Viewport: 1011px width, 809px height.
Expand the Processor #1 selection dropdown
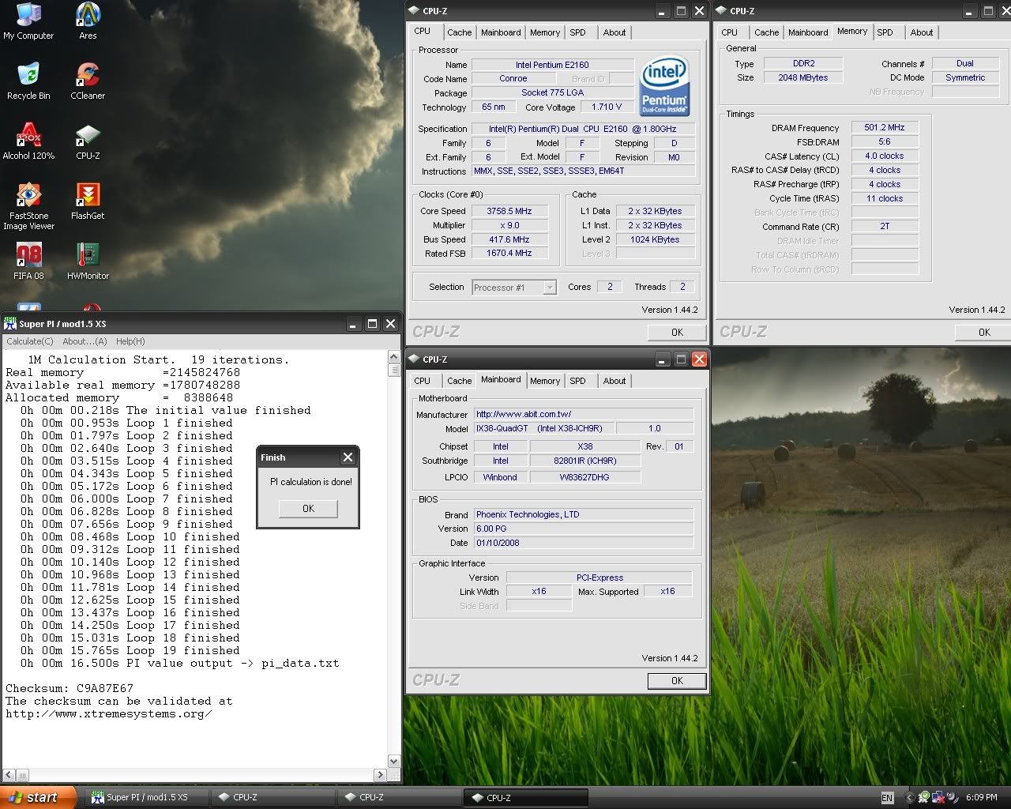pyautogui.click(x=550, y=288)
